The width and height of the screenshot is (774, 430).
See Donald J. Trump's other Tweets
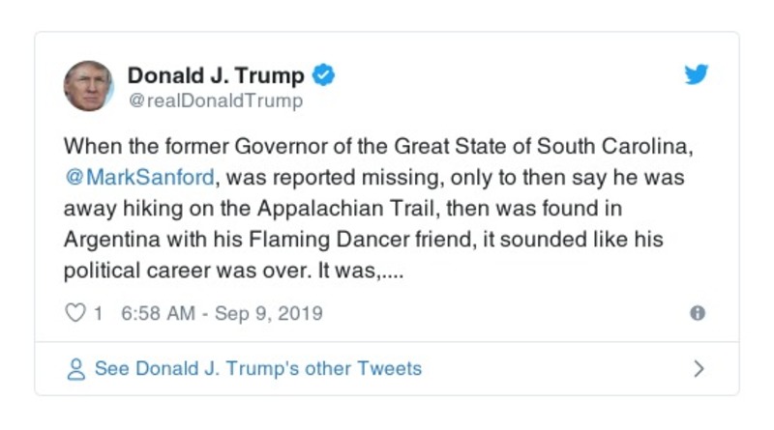tap(257, 369)
